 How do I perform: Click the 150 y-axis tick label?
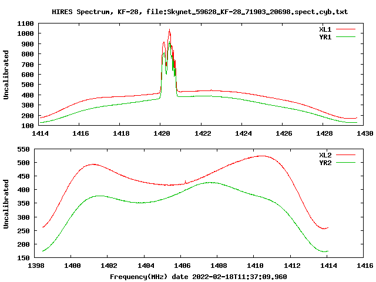23,258
